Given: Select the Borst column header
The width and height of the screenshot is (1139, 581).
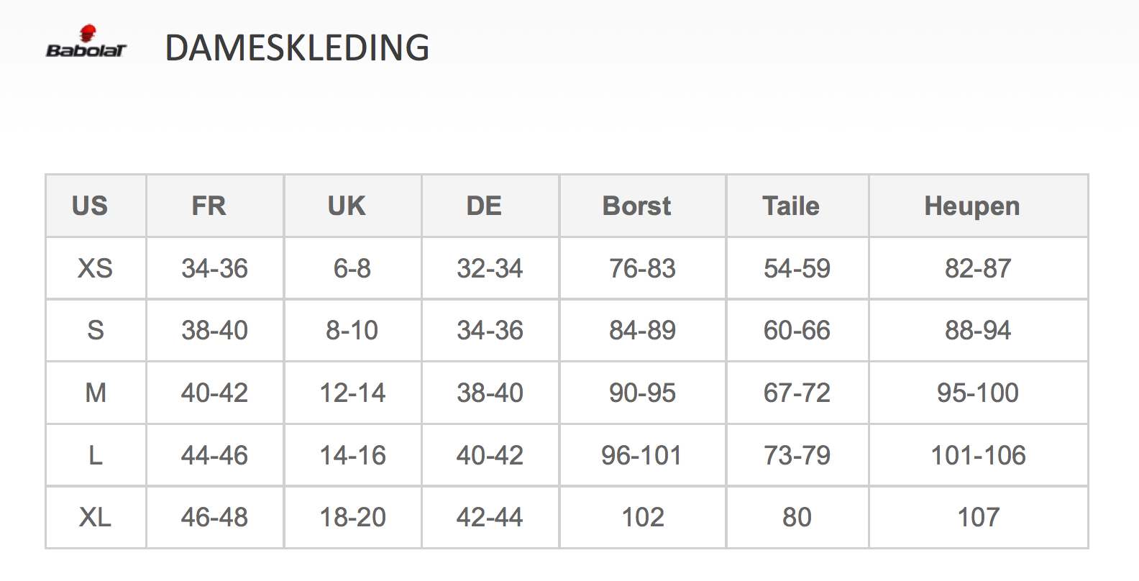Looking at the screenshot, I should (x=636, y=206).
